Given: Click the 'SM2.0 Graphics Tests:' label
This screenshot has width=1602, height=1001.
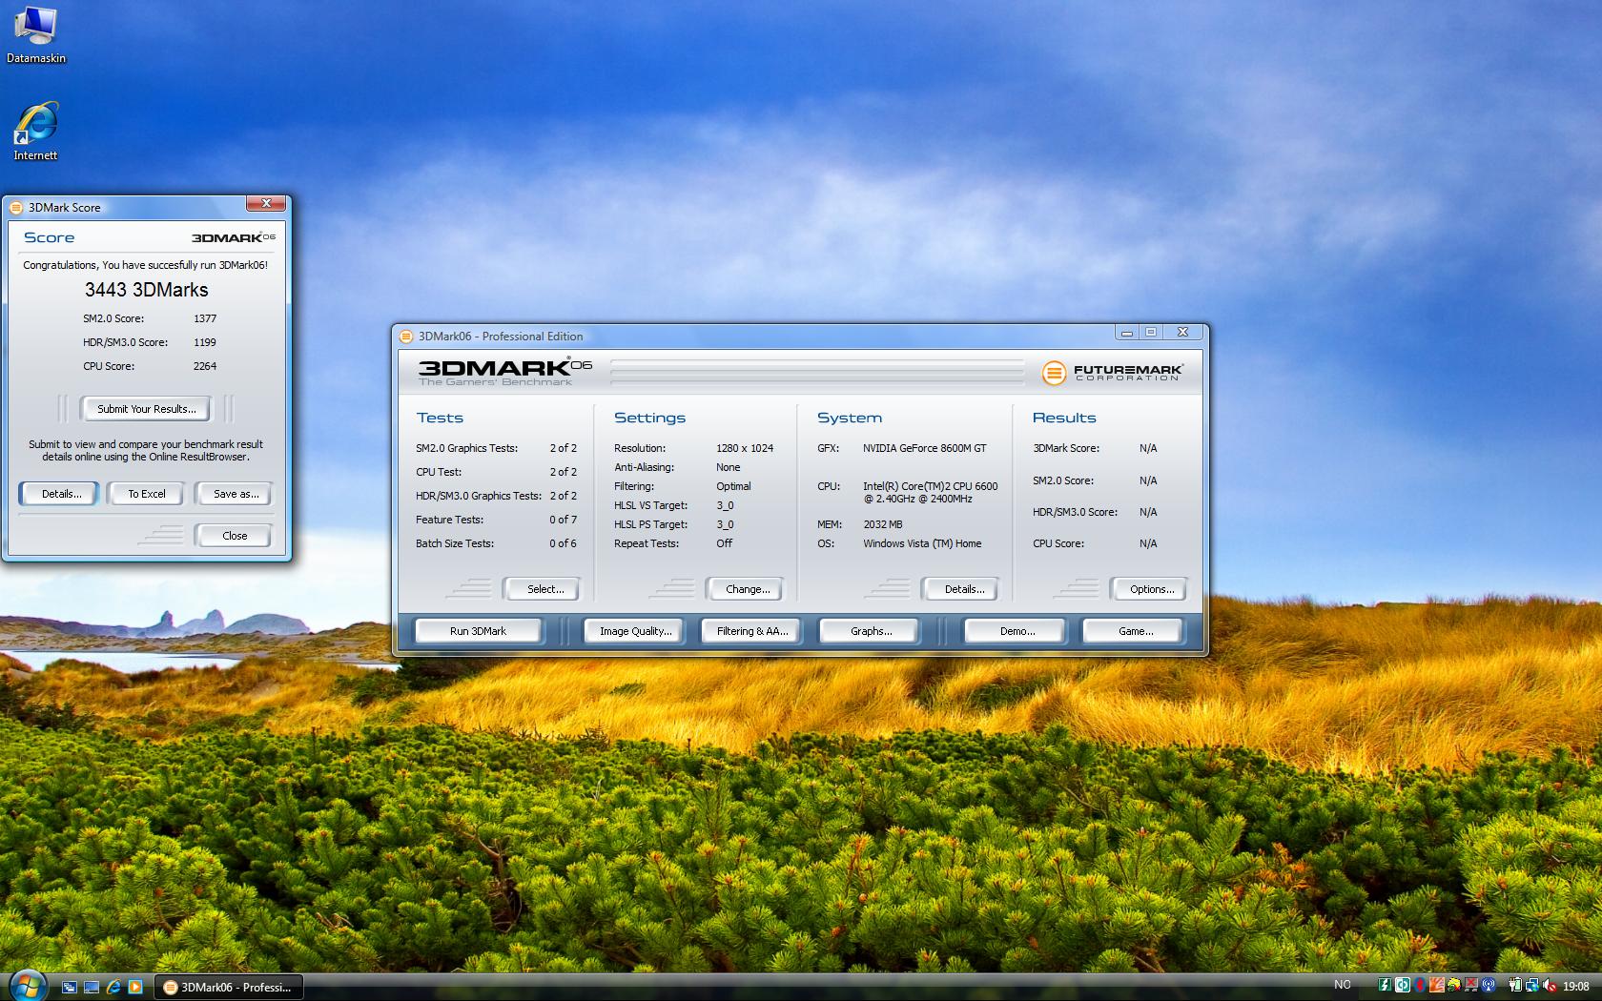Looking at the screenshot, I should (466, 448).
